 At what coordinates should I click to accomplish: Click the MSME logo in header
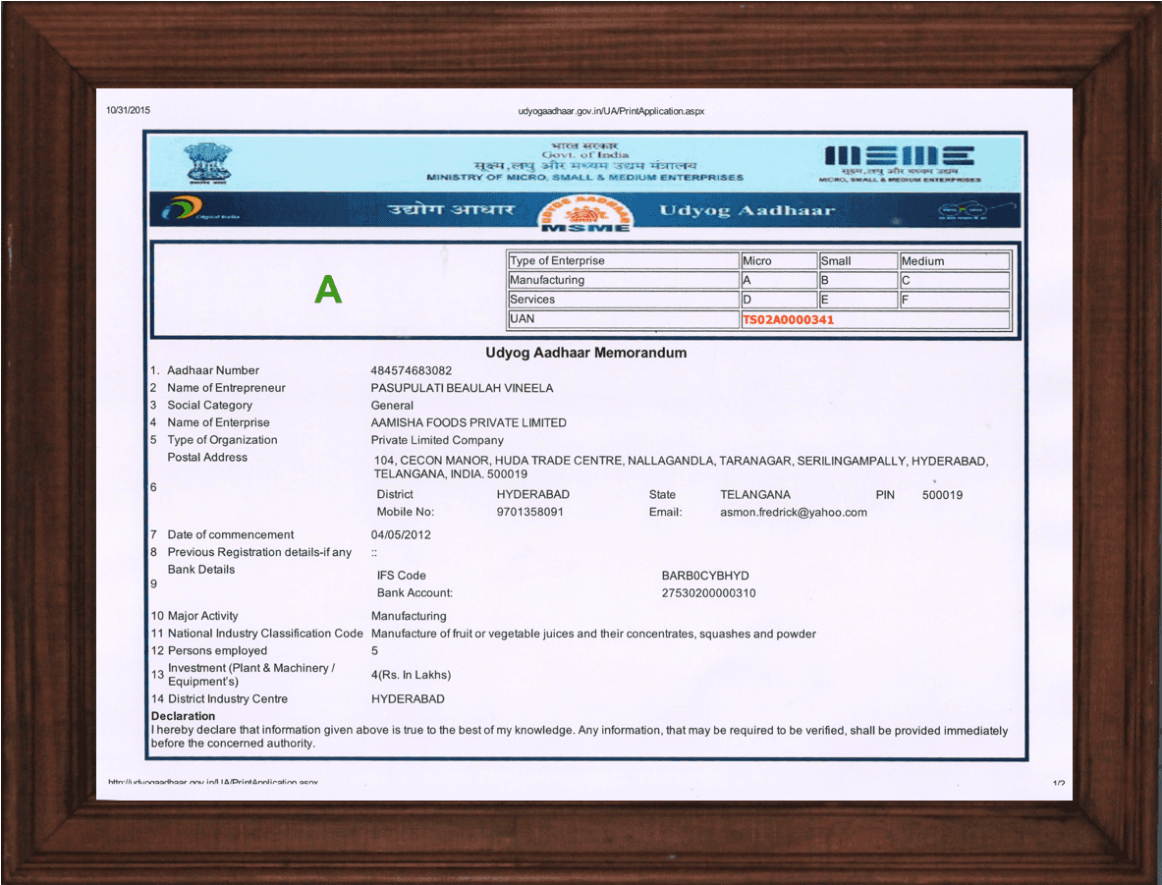[x=900, y=163]
